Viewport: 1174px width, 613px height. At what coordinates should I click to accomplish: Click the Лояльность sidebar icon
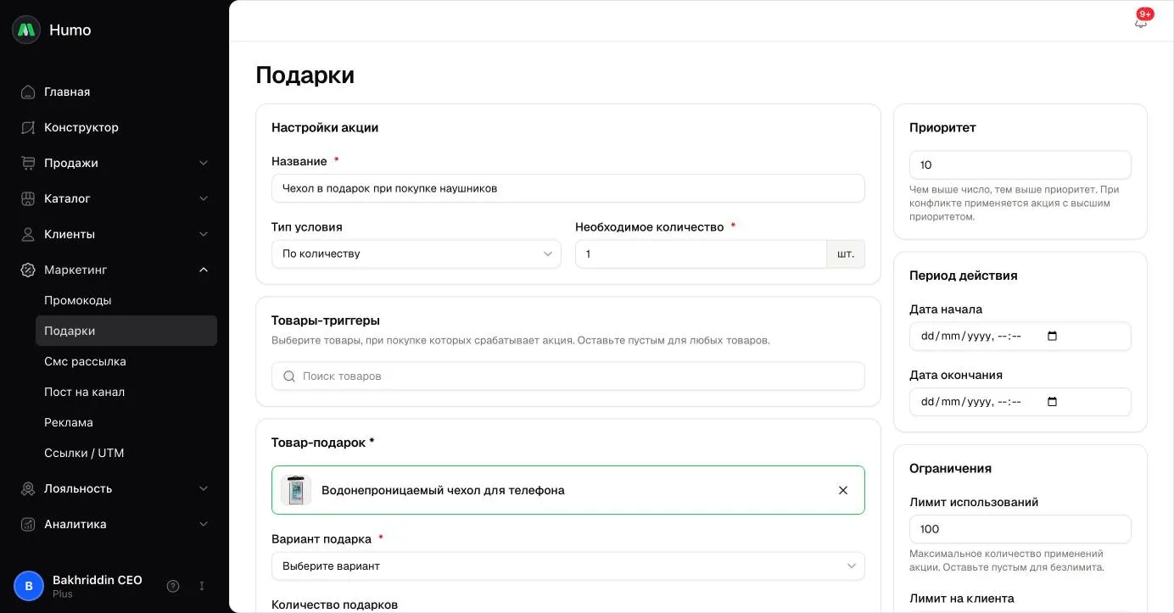(28, 488)
